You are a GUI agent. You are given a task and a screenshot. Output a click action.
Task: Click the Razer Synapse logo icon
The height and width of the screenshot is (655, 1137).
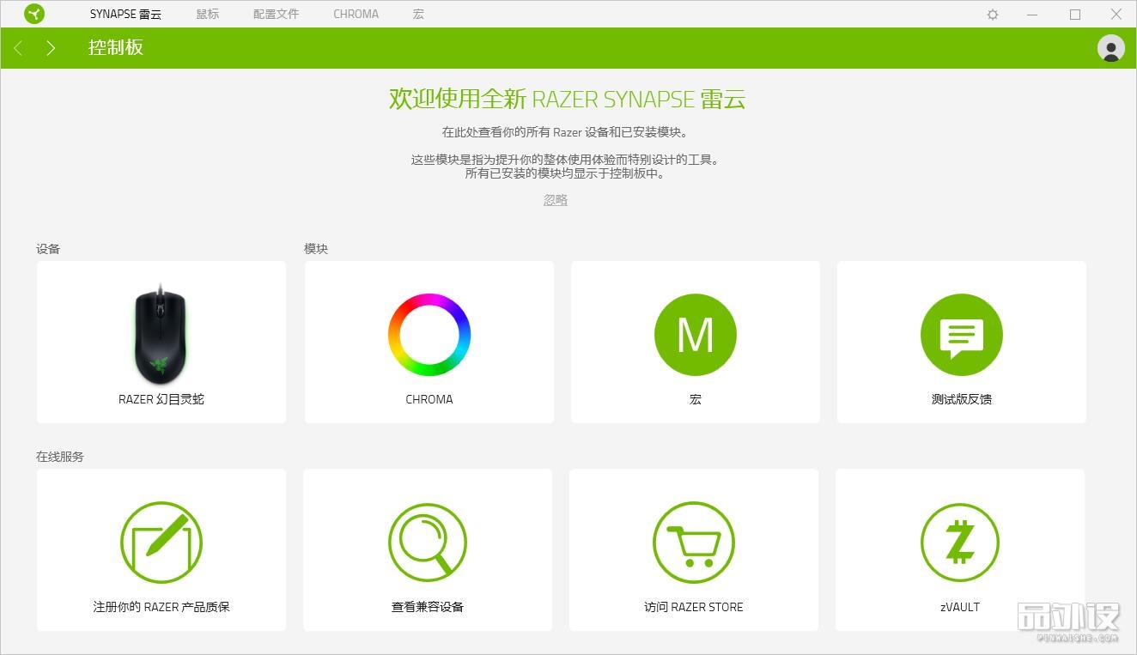(34, 15)
